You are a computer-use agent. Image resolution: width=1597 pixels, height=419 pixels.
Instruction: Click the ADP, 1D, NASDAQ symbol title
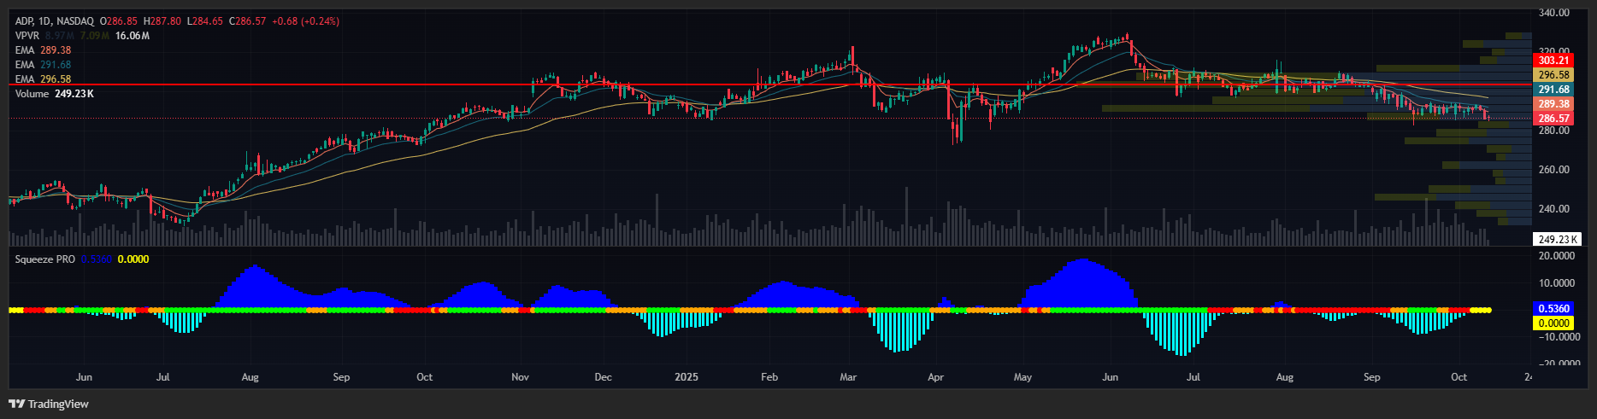click(55, 20)
